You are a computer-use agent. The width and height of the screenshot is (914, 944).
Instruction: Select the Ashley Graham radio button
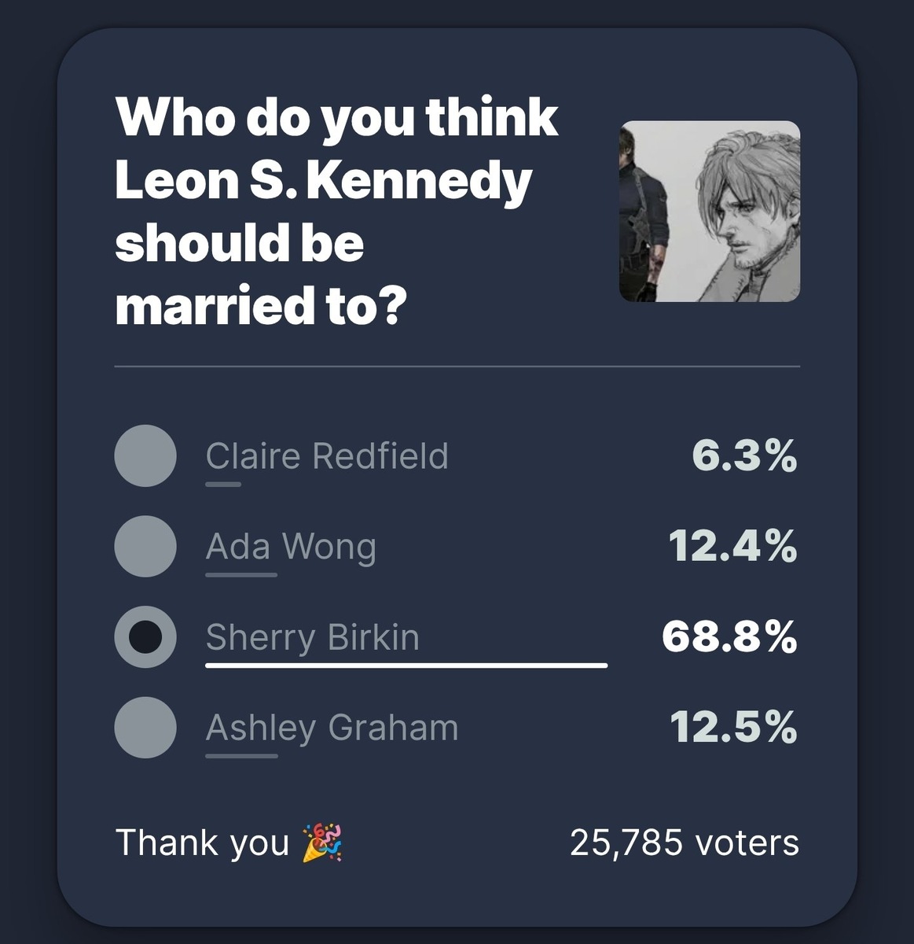(145, 728)
